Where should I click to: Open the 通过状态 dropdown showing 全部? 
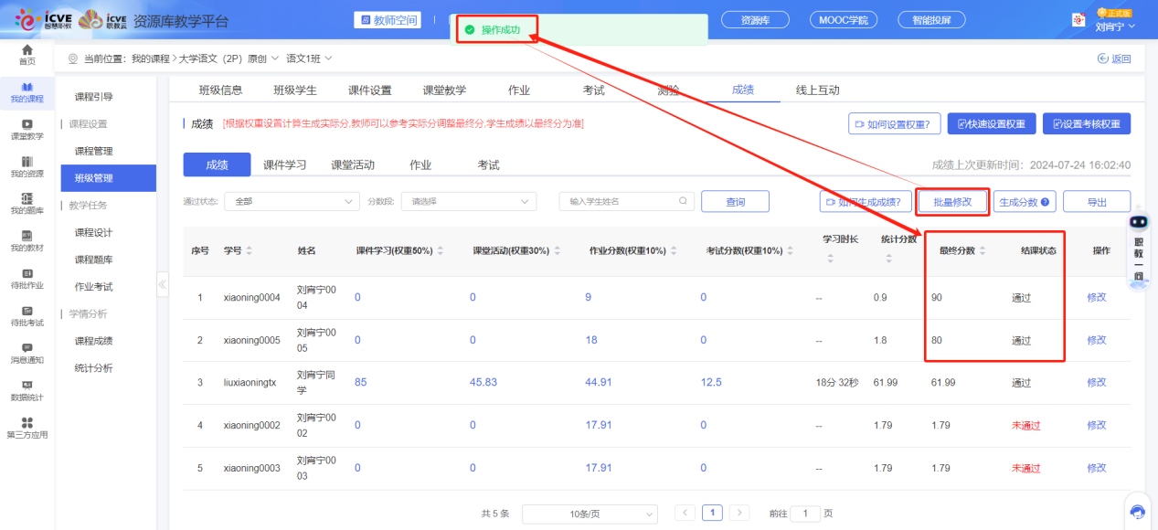click(292, 201)
